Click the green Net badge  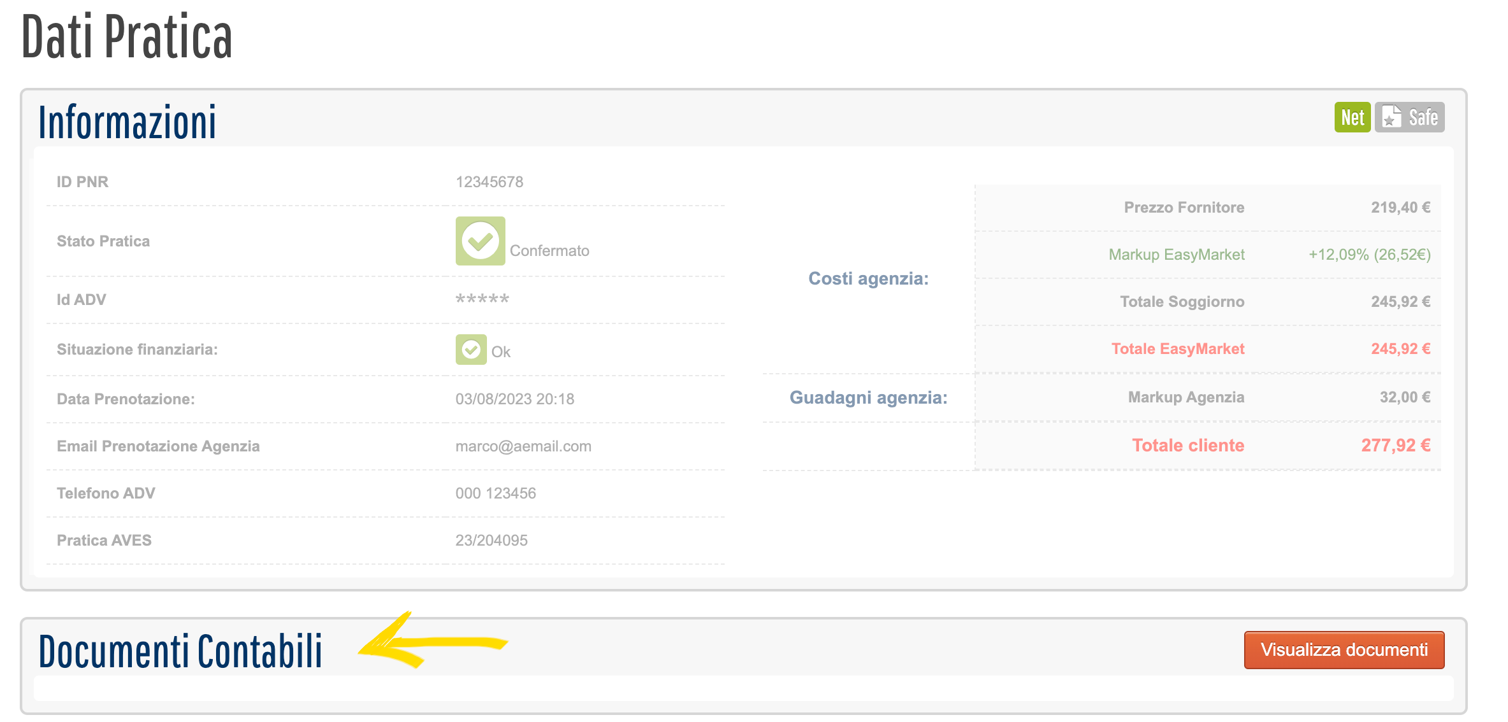coord(1351,118)
